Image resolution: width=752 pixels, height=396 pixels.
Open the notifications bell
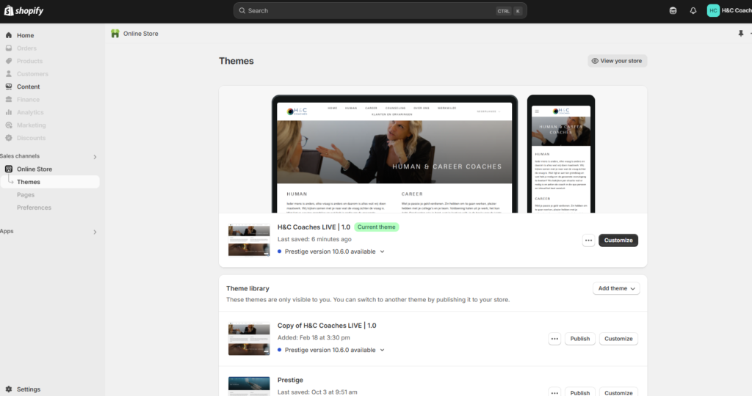[x=693, y=10]
